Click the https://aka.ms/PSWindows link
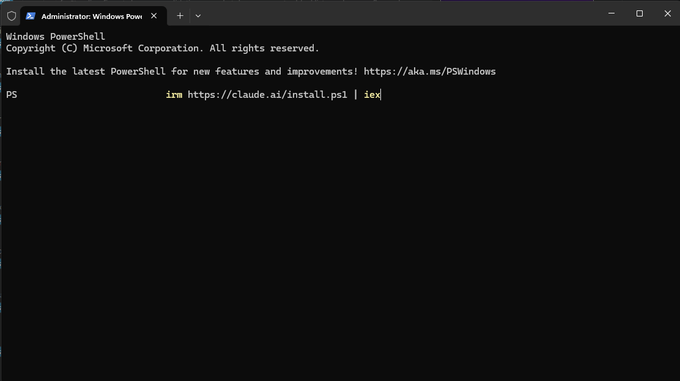This screenshot has width=680, height=381. [429, 72]
